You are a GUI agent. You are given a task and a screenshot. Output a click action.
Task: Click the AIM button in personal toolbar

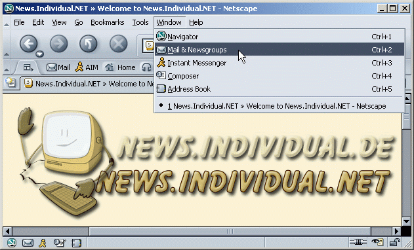coord(87,67)
